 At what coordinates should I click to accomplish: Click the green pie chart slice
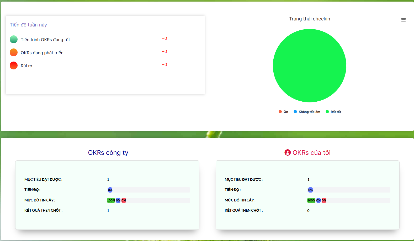click(310, 66)
